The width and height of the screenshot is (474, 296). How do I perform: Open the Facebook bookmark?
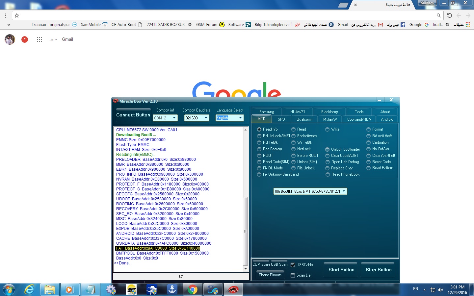396,25
